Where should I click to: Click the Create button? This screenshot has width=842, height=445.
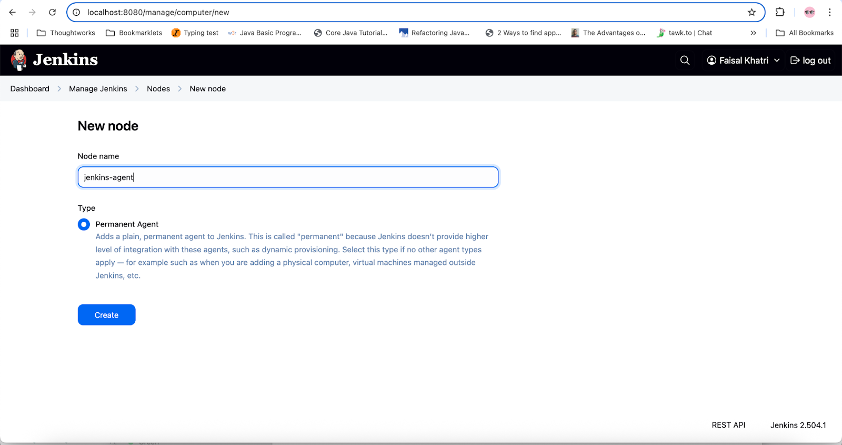[x=107, y=315]
